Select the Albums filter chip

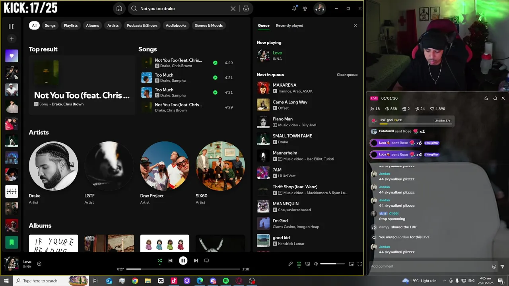tap(93, 25)
